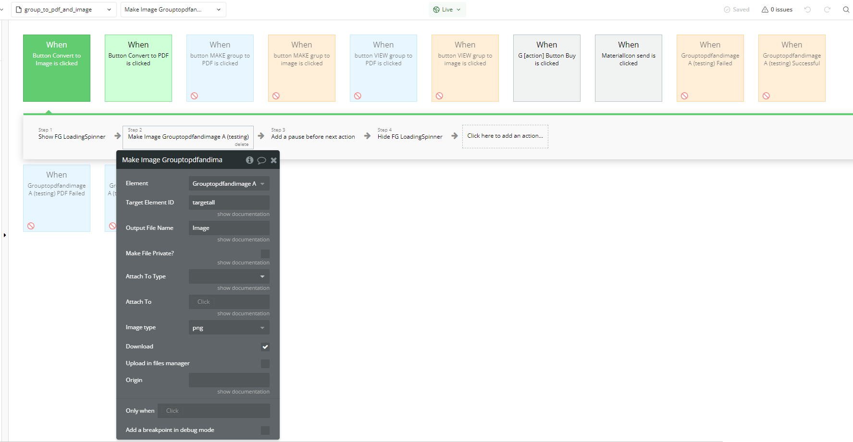Open the Live environment menu

coord(447,9)
